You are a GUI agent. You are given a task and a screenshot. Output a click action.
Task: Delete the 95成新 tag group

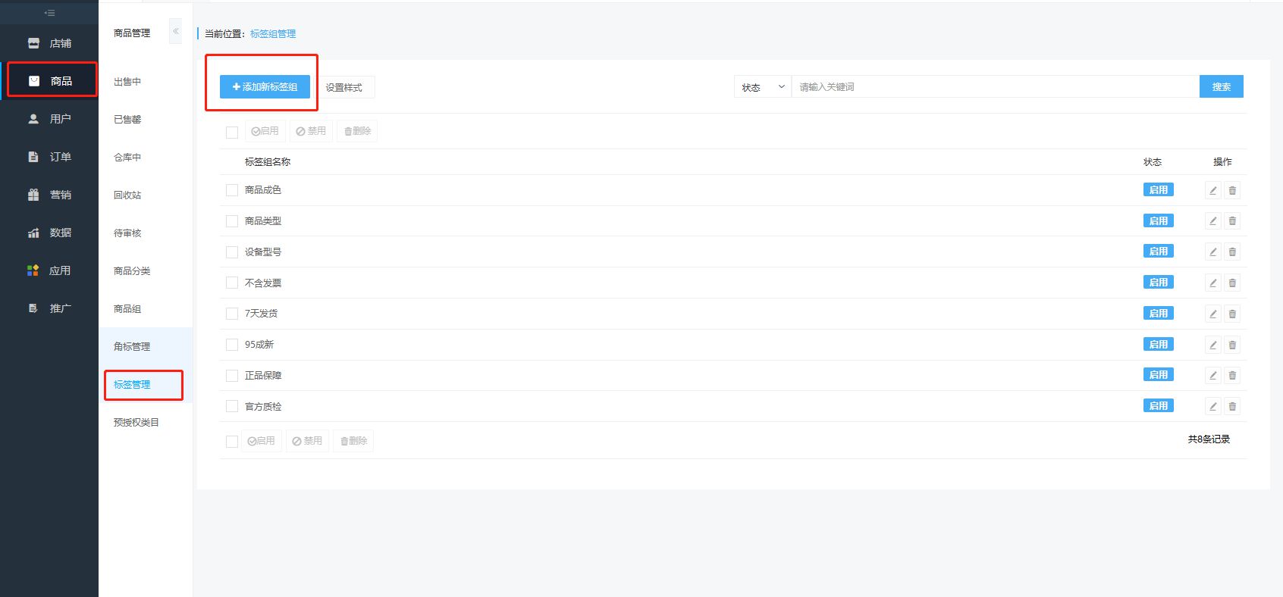pyautogui.click(x=1232, y=345)
